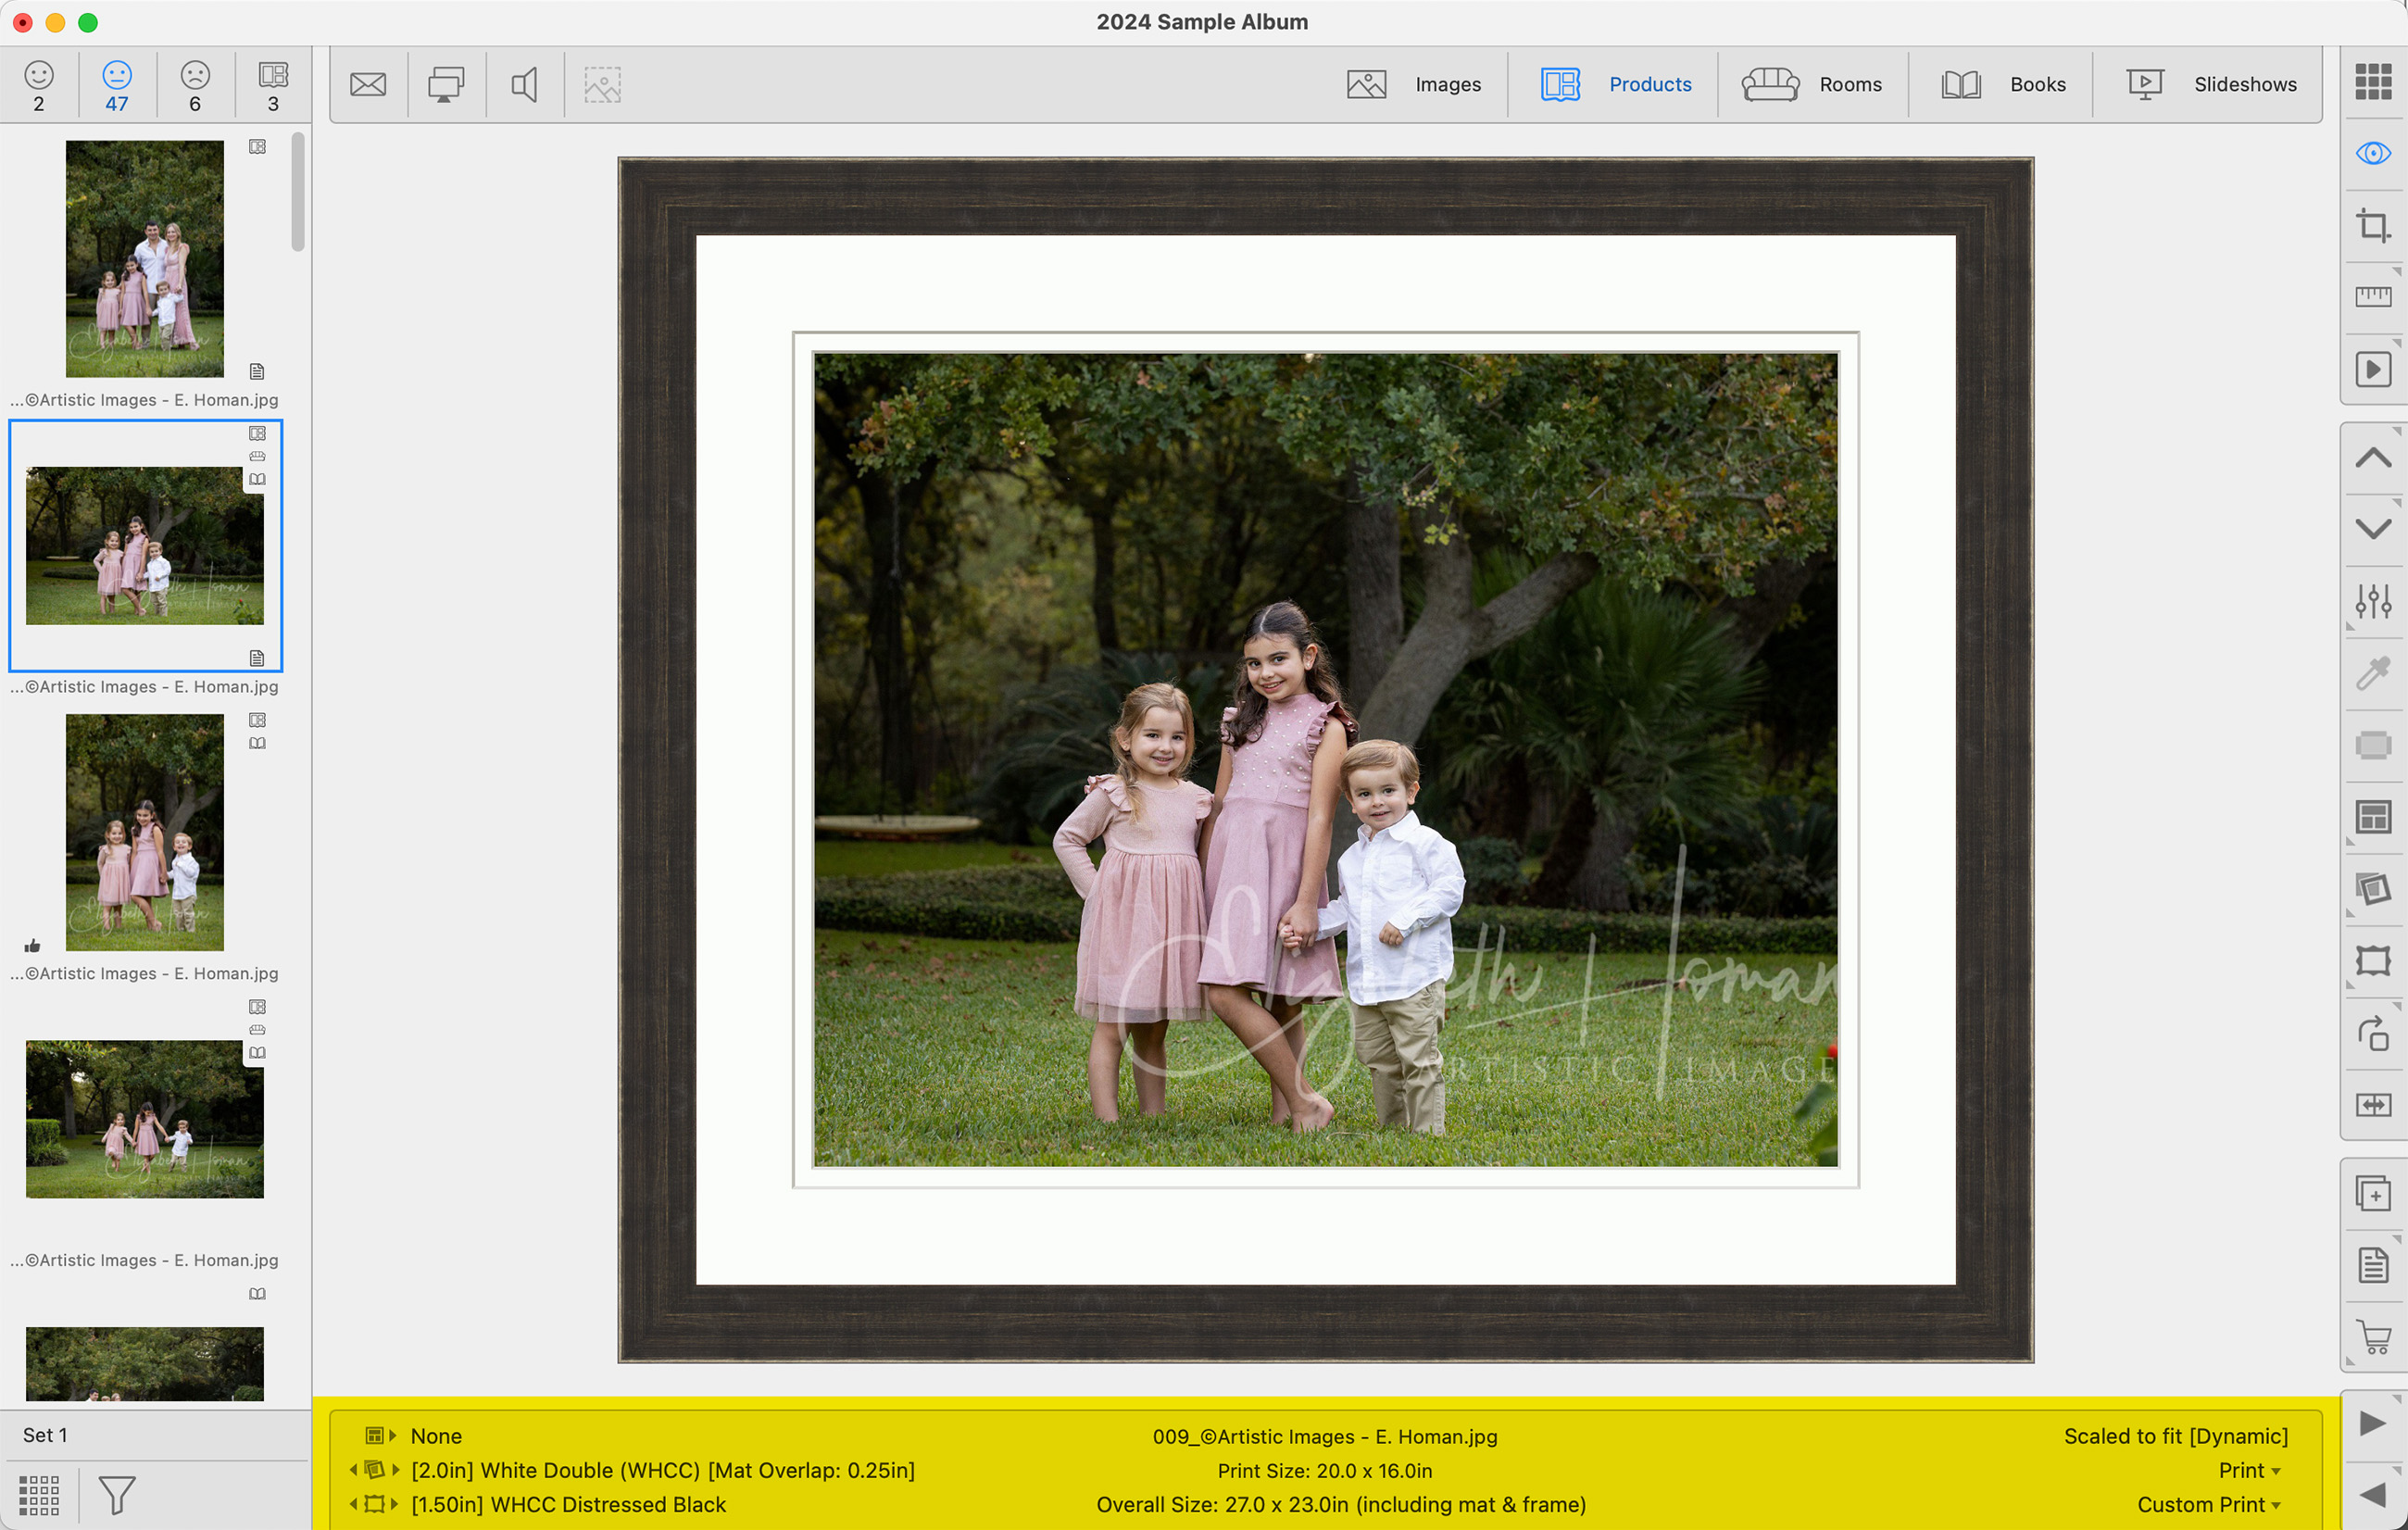Click the rotate image icon
The height and width of the screenshot is (1530, 2408).
[x=2372, y=1033]
